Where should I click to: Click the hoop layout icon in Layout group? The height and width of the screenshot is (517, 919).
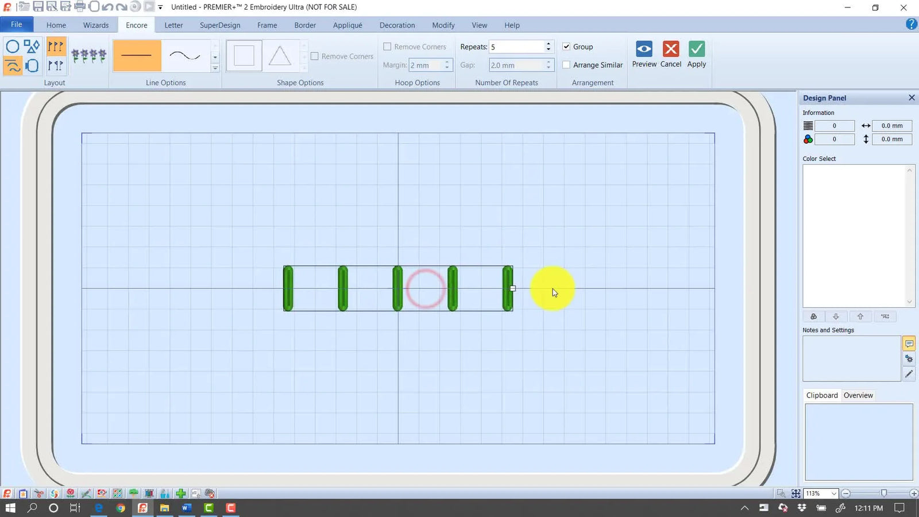[x=32, y=66]
